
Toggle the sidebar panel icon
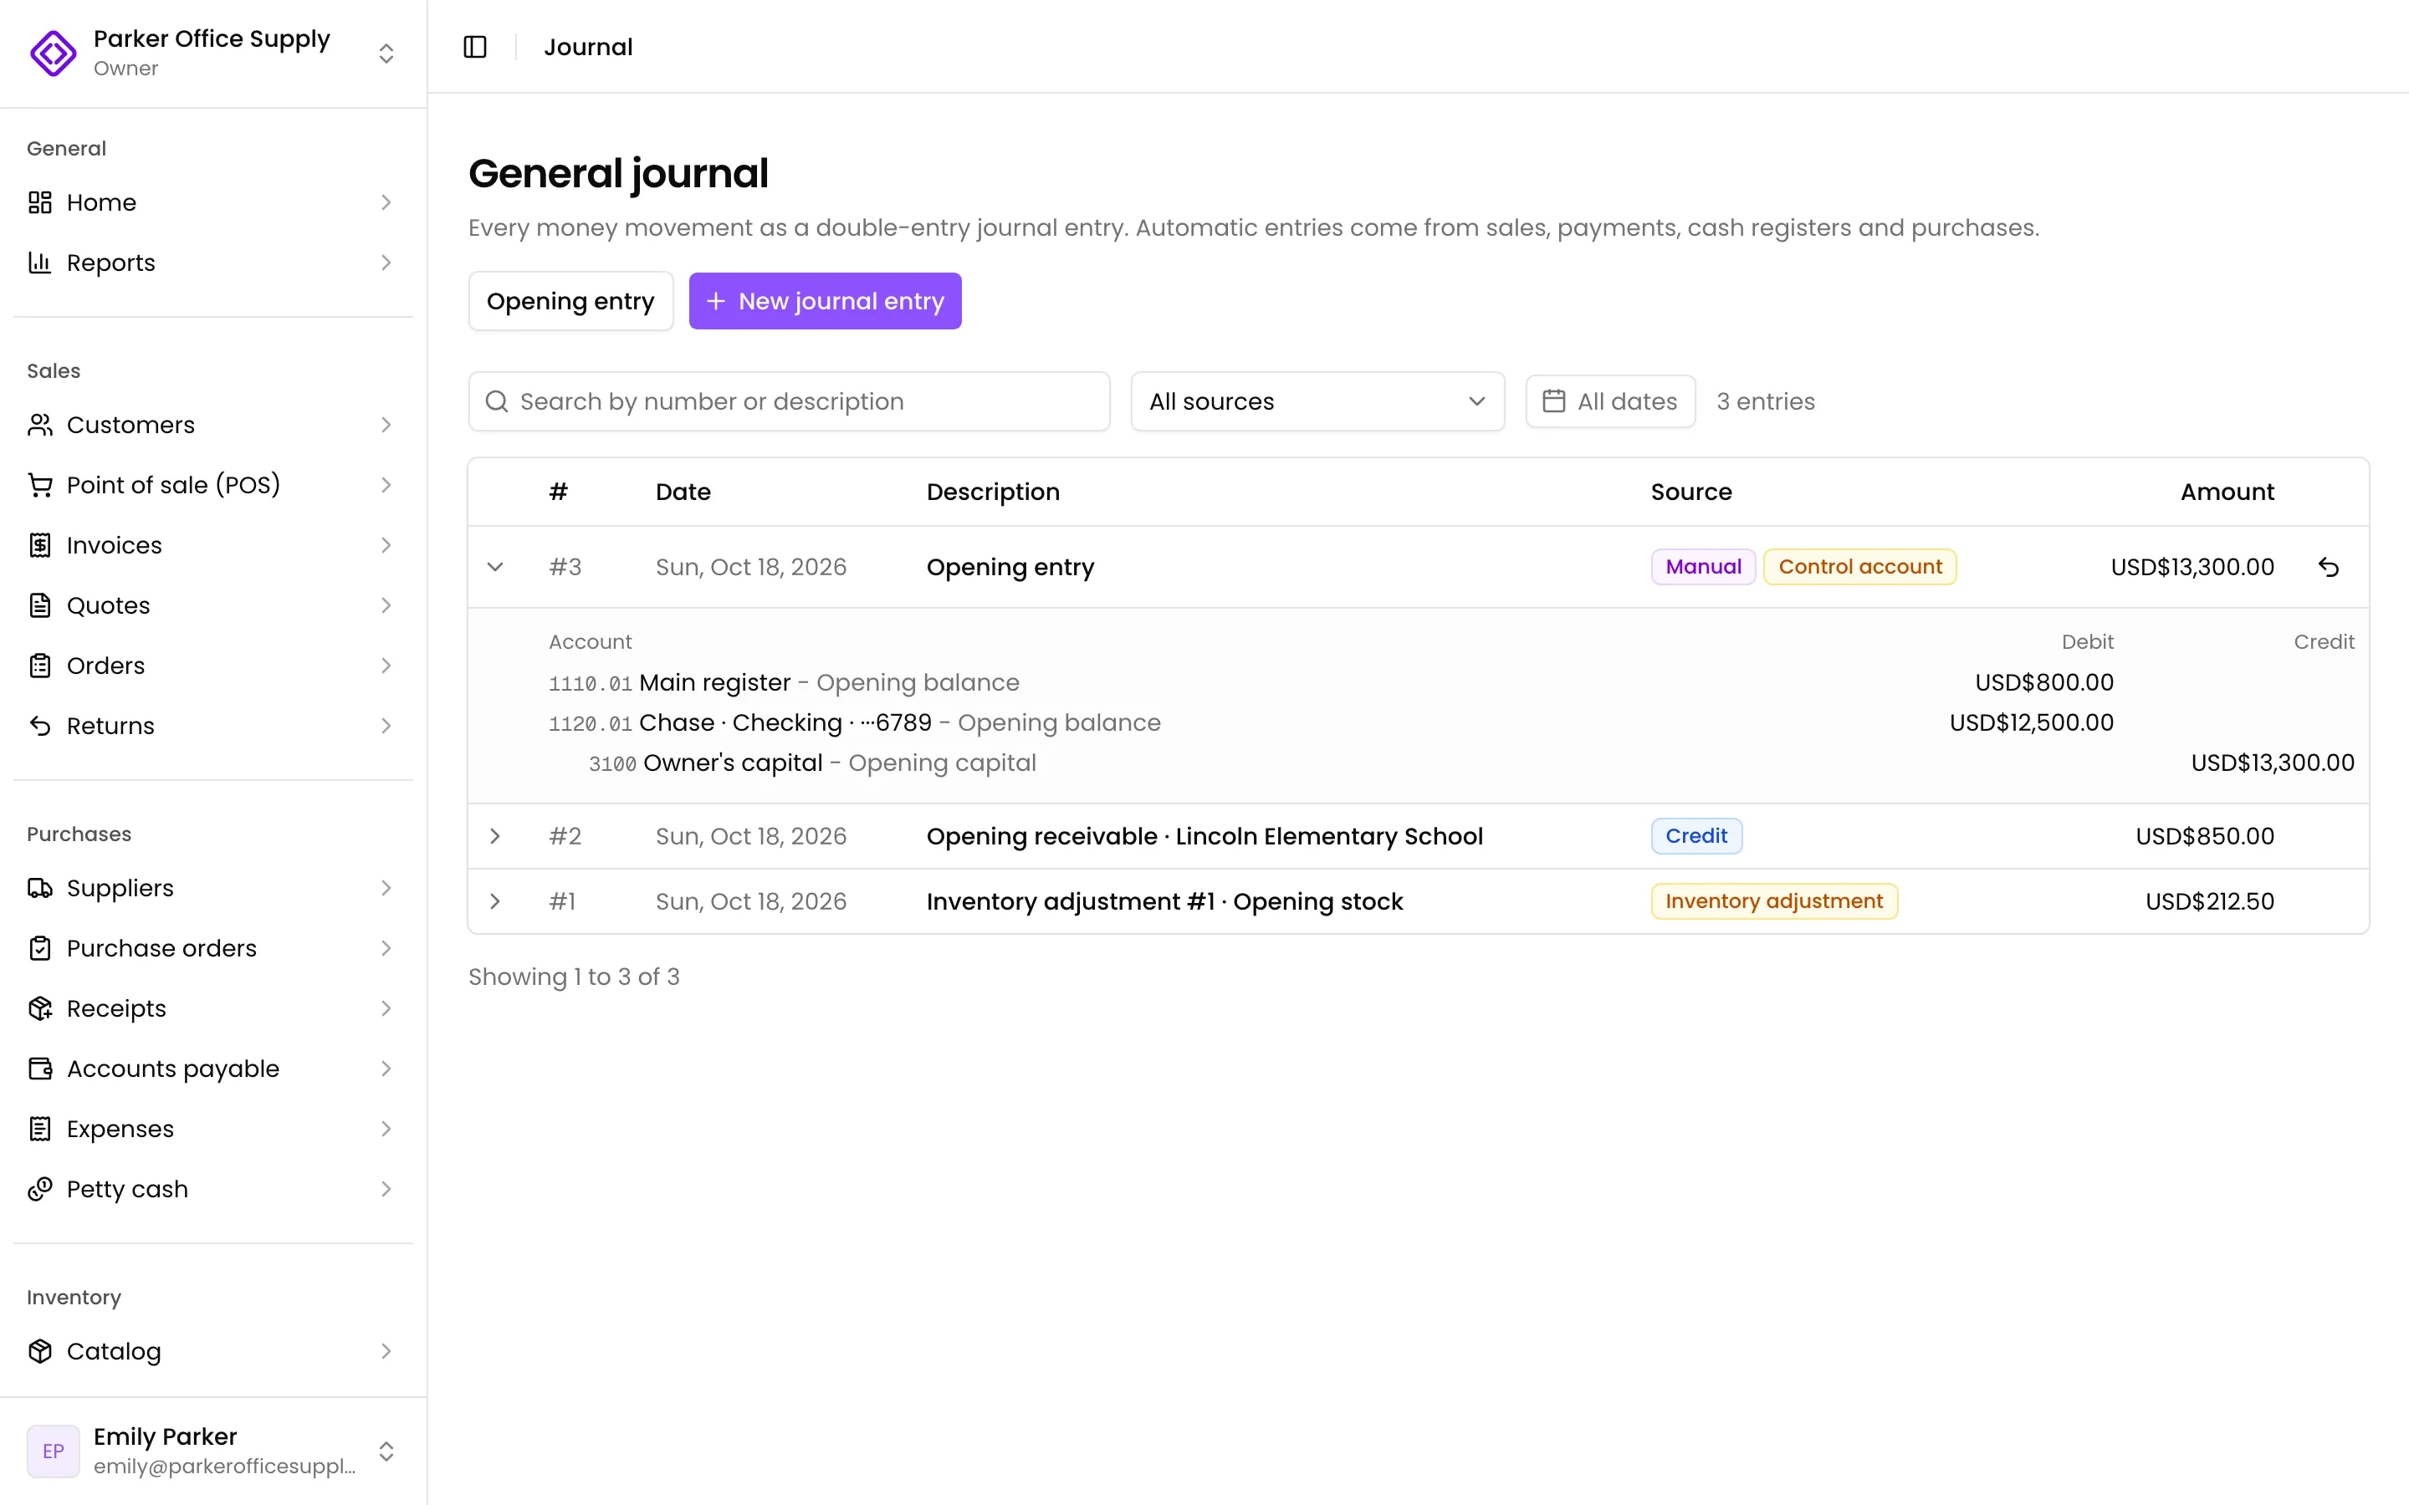(x=475, y=47)
